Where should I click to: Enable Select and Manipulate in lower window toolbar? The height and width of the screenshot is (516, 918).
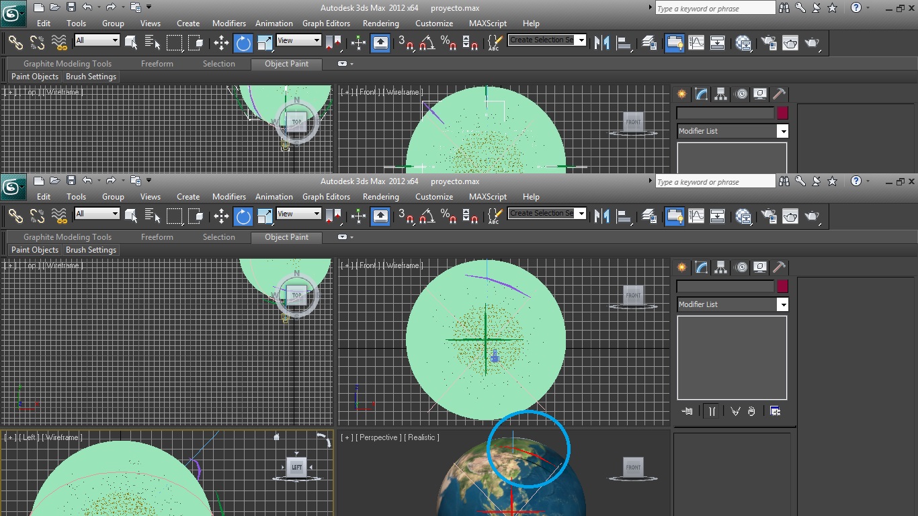pos(358,216)
